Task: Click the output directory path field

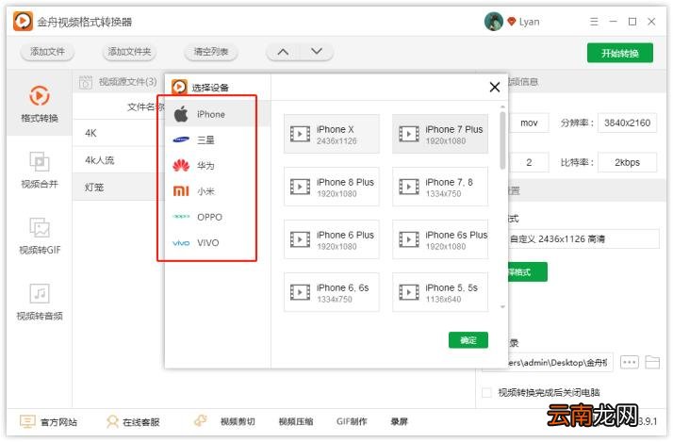Action: tap(560, 363)
